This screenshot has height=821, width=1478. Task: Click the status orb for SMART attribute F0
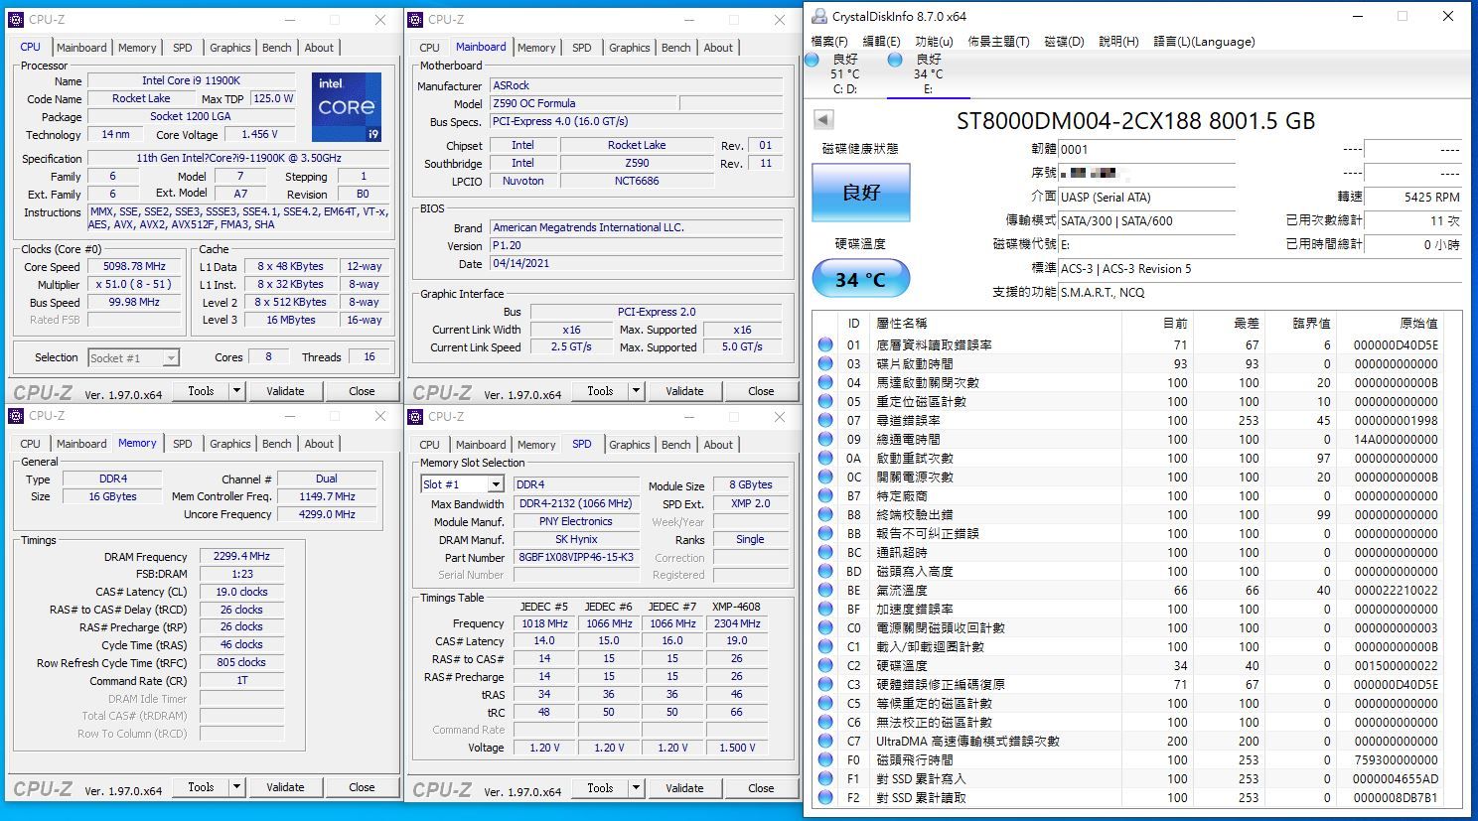[x=825, y=759]
